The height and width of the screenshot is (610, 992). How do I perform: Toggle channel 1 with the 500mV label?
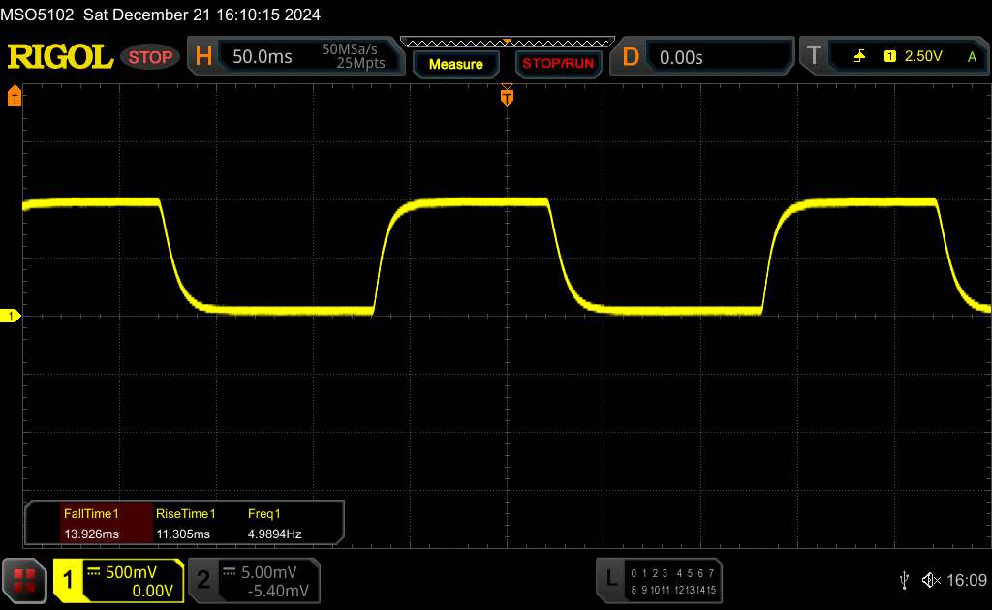118,580
